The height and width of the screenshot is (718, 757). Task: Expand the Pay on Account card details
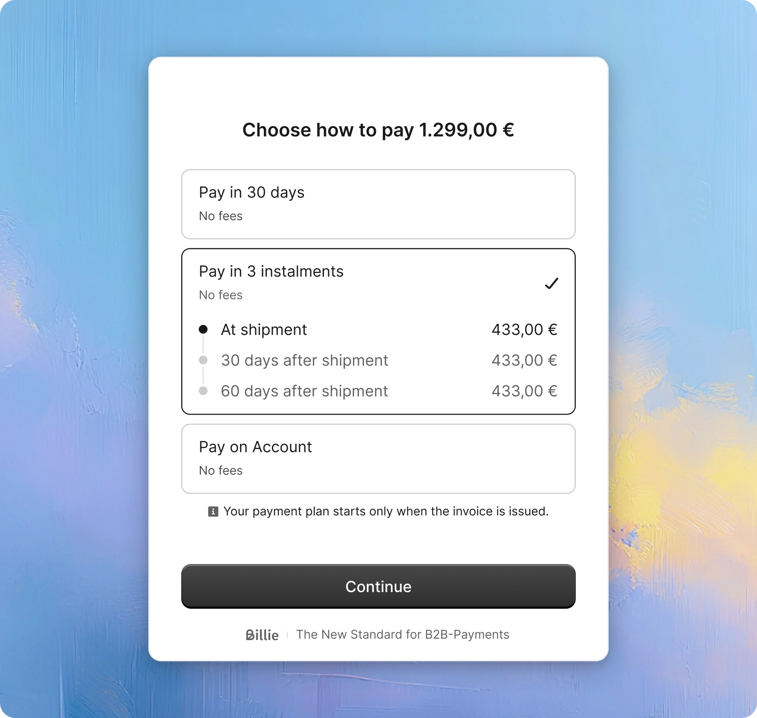pos(378,458)
